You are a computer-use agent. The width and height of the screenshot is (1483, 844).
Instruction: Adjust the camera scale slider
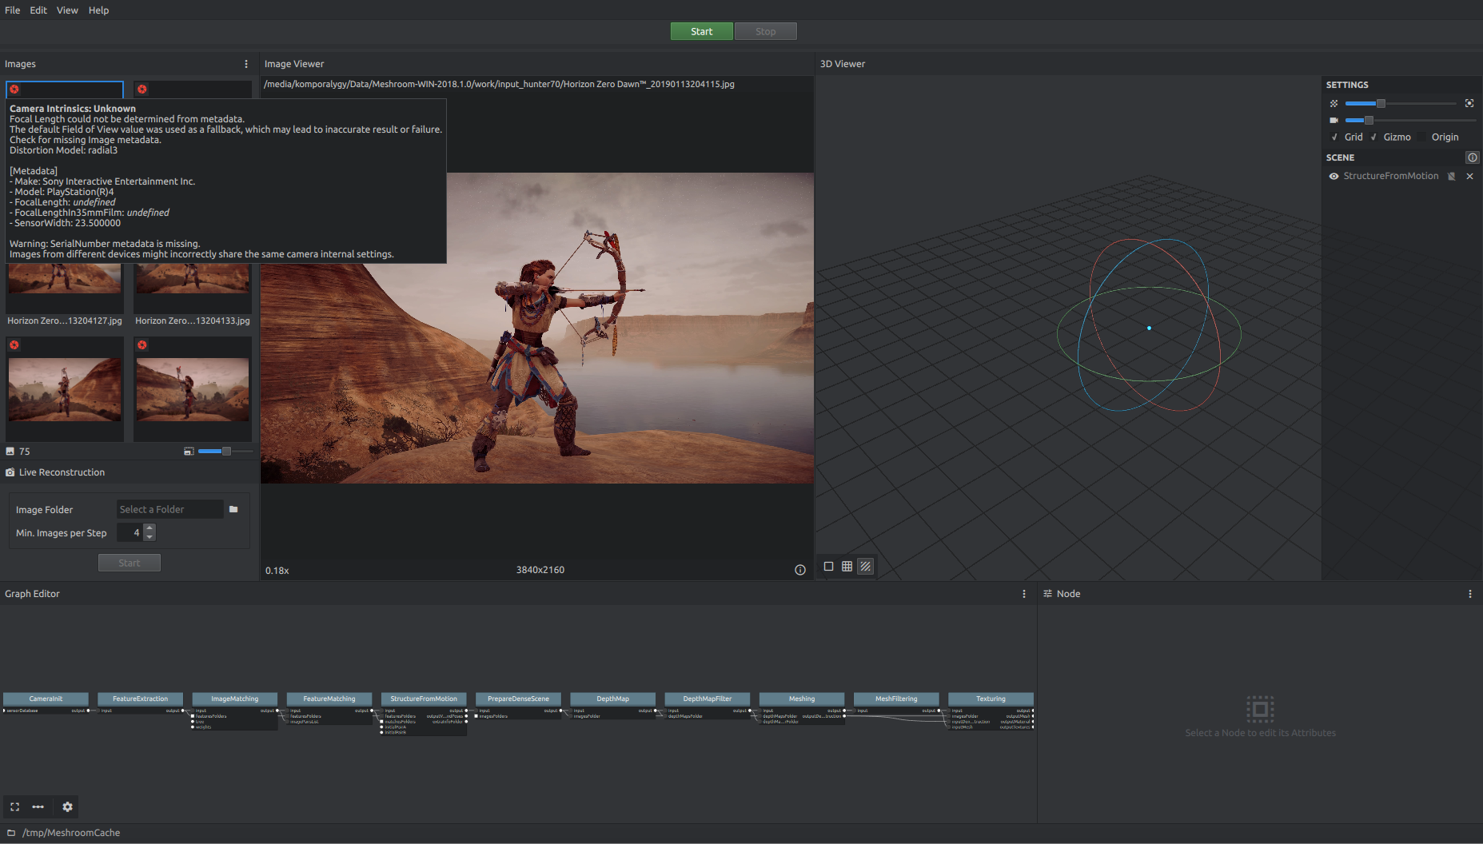tap(1410, 121)
